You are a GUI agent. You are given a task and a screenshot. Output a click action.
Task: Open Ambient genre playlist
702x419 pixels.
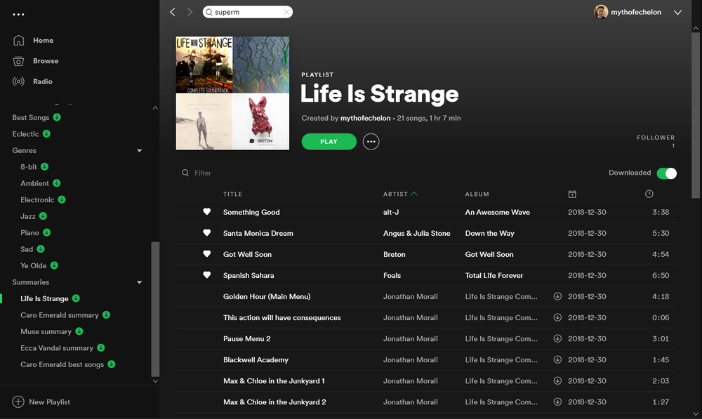[34, 183]
